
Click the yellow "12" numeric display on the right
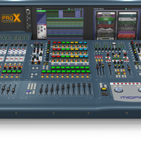[137, 63]
